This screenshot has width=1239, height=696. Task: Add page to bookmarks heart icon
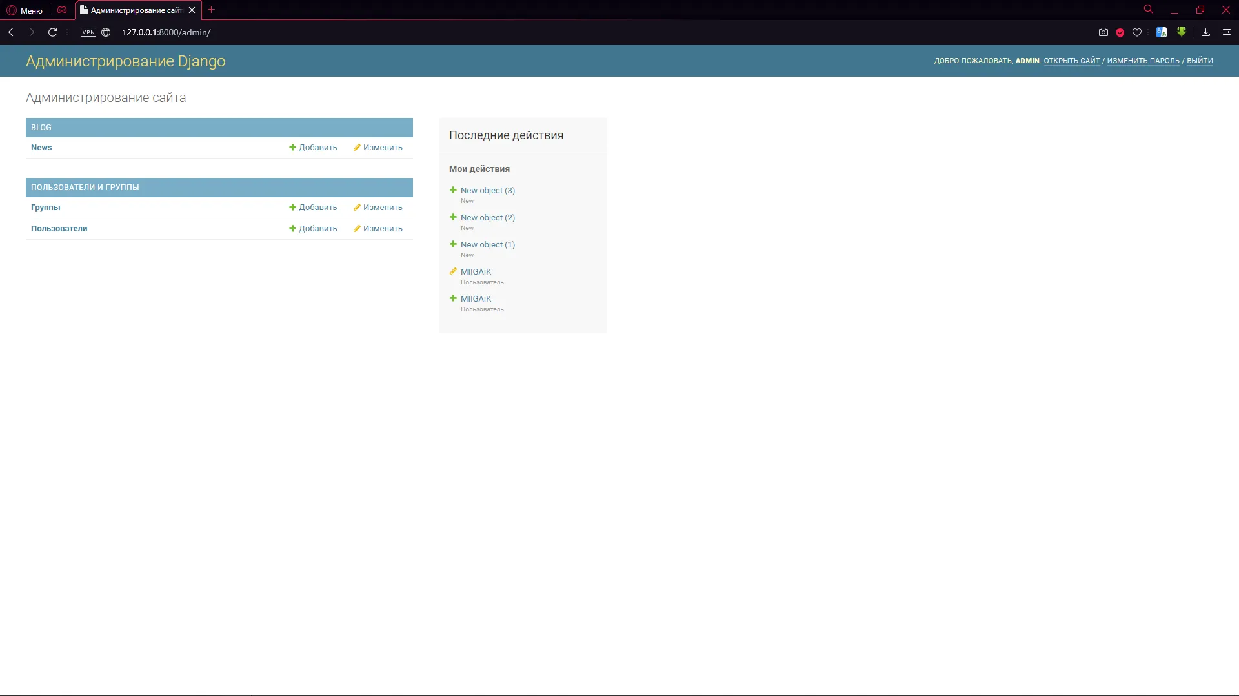[x=1137, y=32]
